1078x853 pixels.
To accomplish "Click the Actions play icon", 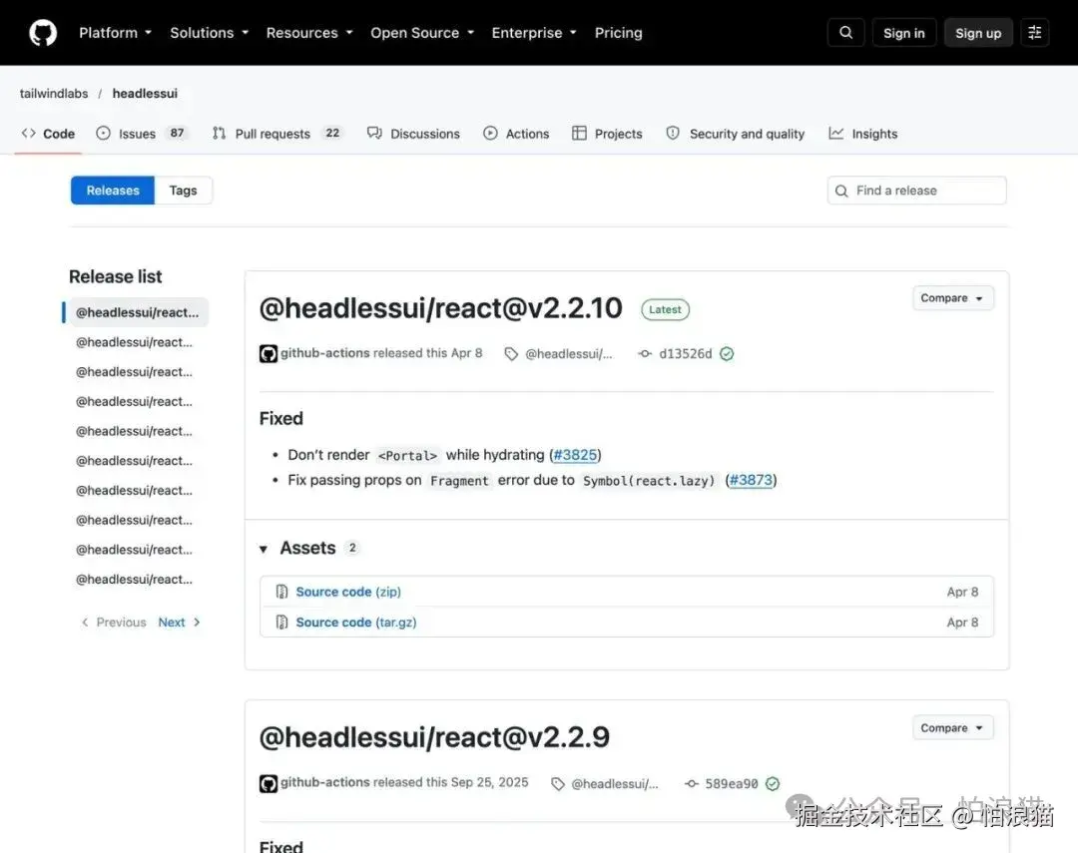I will [x=490, y=133].
